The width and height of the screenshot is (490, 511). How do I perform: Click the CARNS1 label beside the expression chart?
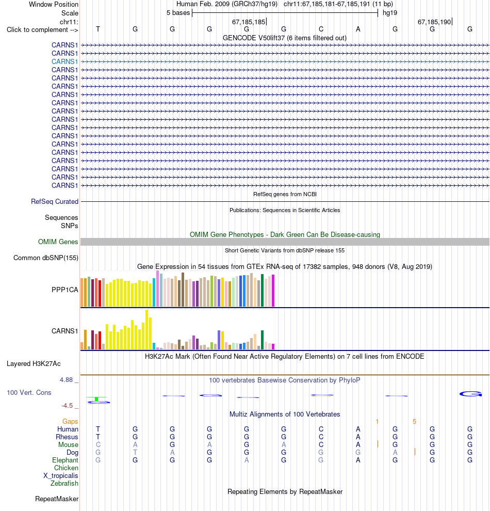point(65,331)
